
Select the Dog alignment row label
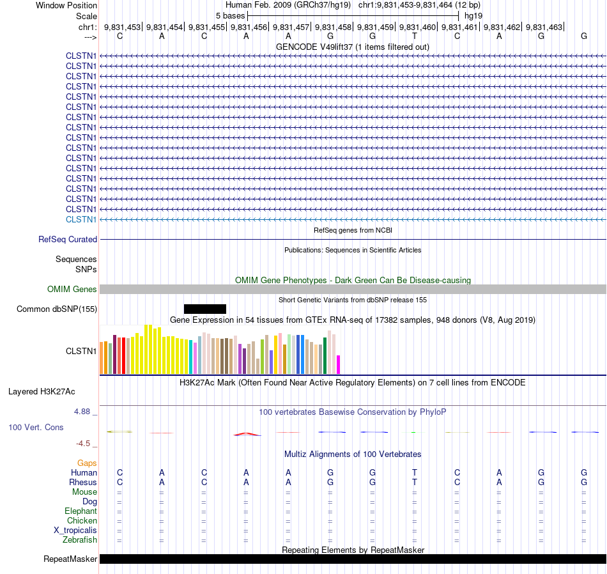(89, 502)
